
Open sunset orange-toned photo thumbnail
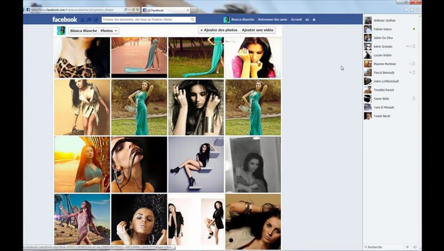(x=82, y=164)
